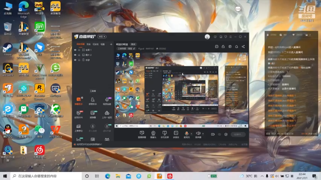Open the WPS Office desktop shortcut
This screenshot has width=321, height=180.
click(55, 131)
